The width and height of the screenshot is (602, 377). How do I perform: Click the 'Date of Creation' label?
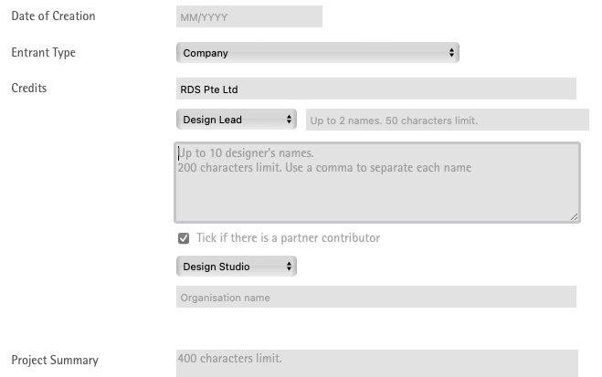[53, 16]
